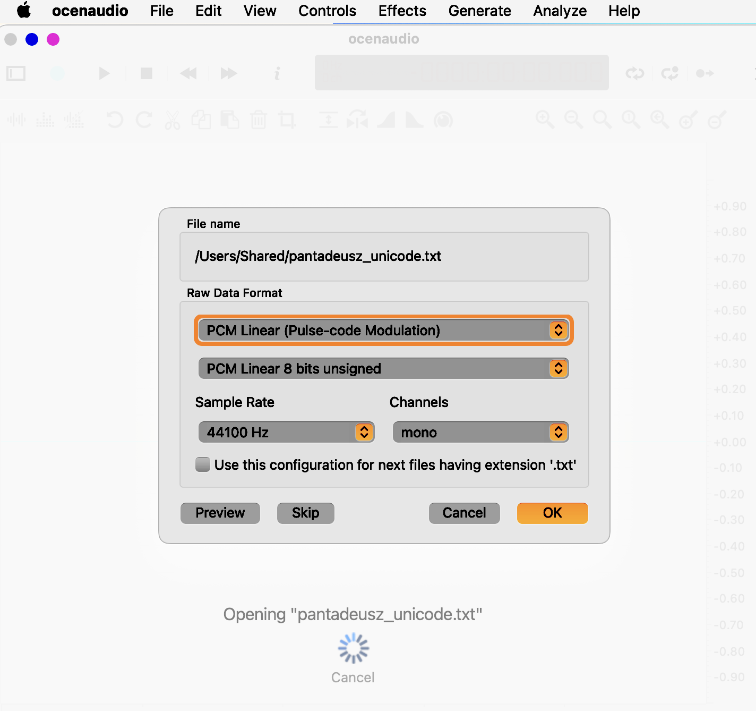The image size is (756, 711).
Task: Click vertical zoom in icon
Action: (688, 120)
